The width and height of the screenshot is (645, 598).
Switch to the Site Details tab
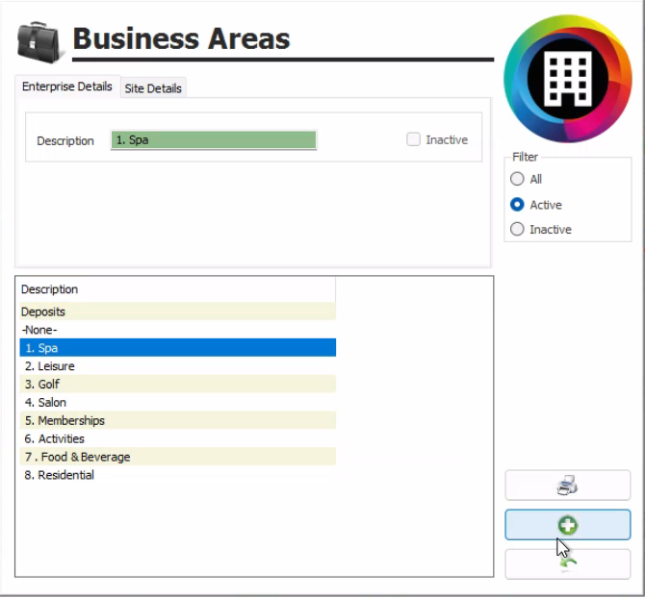153,88
